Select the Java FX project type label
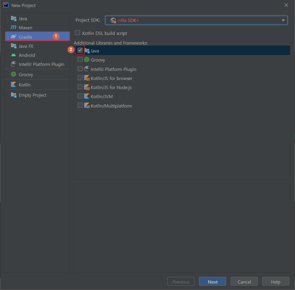 26,46
